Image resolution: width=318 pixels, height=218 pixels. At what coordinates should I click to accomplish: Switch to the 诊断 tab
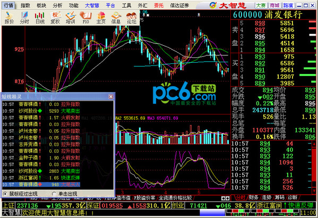pyautogui.click(x=293, y=197)
